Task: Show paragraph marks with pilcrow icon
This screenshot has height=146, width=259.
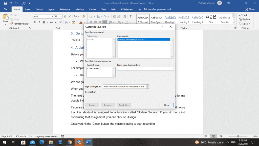Action: tap(131, 16)
